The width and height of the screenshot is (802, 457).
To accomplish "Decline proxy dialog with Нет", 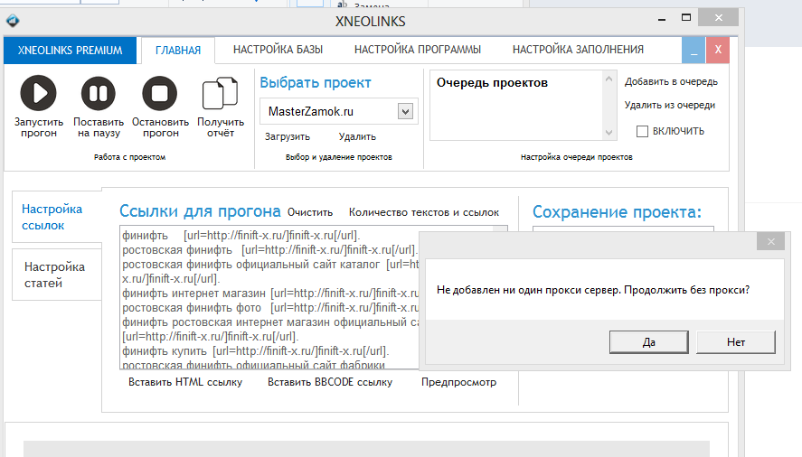I will tap(735, 342).
